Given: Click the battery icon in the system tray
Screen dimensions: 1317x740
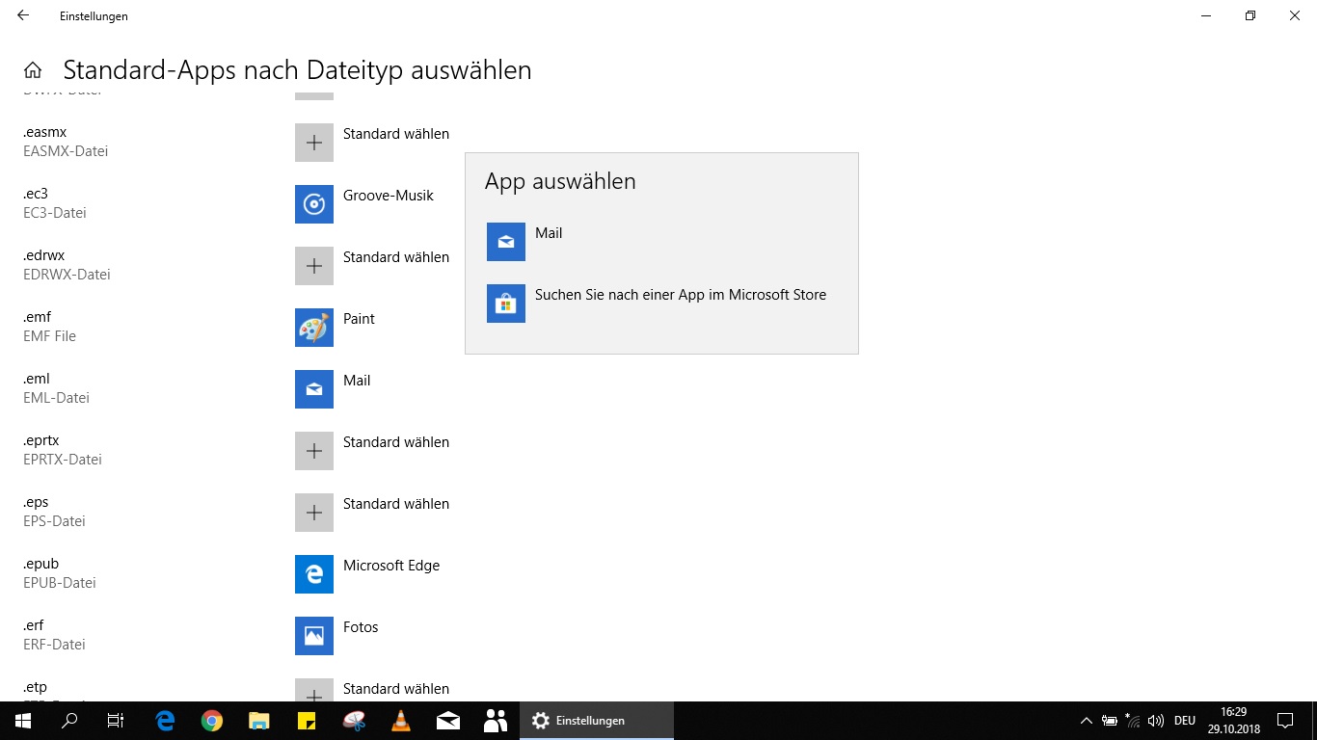Looking at the screenshot, I should (x=1110, y=721).
